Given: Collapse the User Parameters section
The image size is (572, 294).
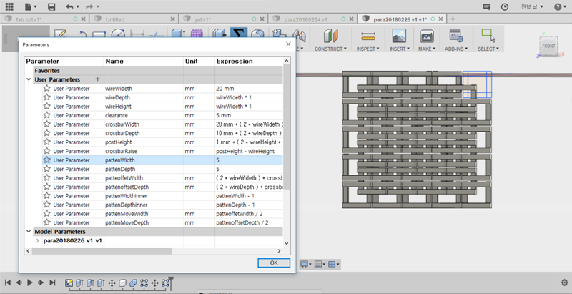Looking at the screenshot, I should 30,79.
